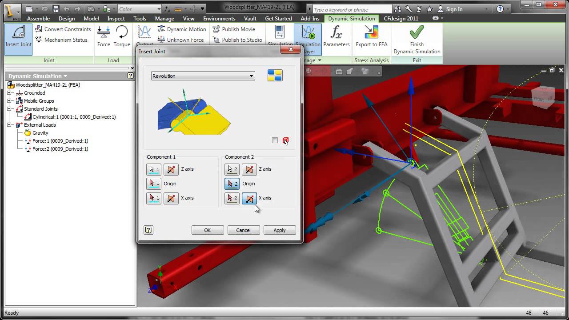
Task: Open help in Dynamic Simulation browser panel
Action: pyautogui.click(x=130, y=76)
